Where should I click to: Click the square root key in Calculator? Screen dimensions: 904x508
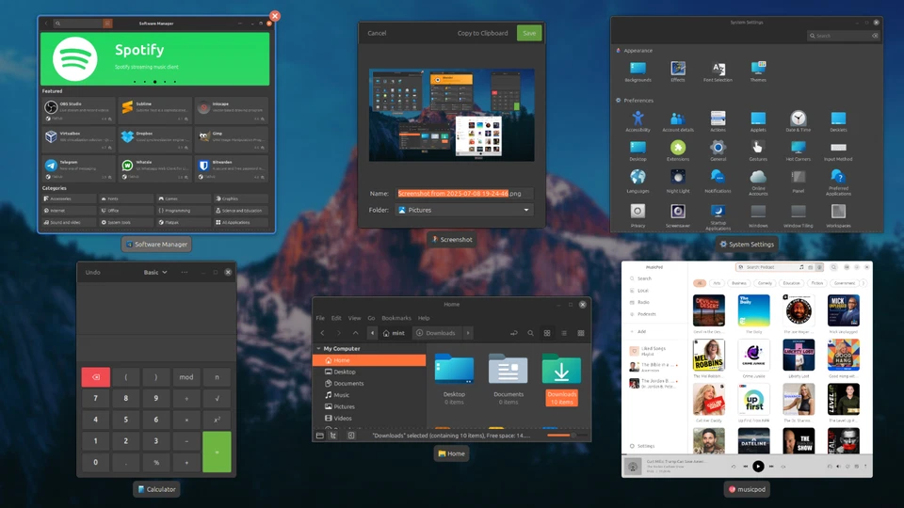(217, 398)
